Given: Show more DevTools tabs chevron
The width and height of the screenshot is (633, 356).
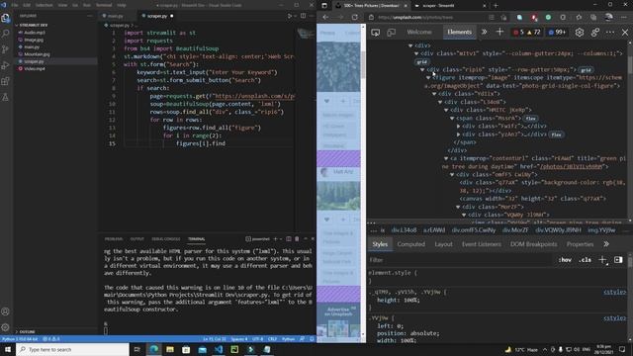Looking at the screenshot, I should click(484, 32).
